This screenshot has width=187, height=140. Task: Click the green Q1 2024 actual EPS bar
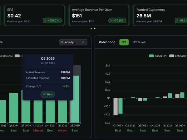(x=170, y=96)
